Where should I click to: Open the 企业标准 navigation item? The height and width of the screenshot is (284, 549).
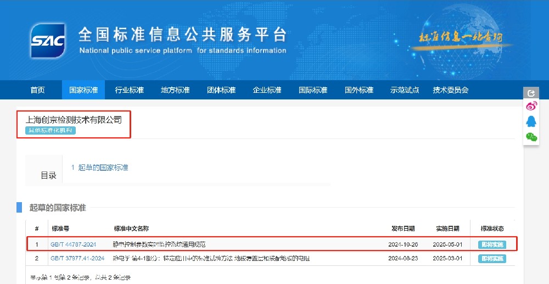[x=267, y=90]
